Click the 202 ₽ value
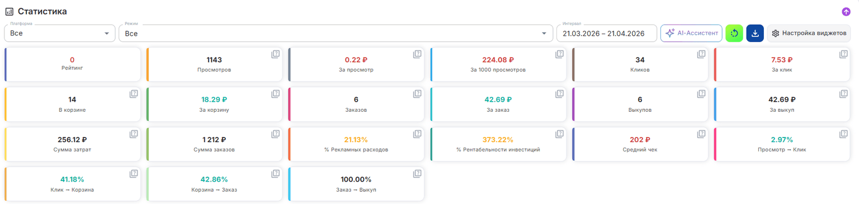 point(640,140)
